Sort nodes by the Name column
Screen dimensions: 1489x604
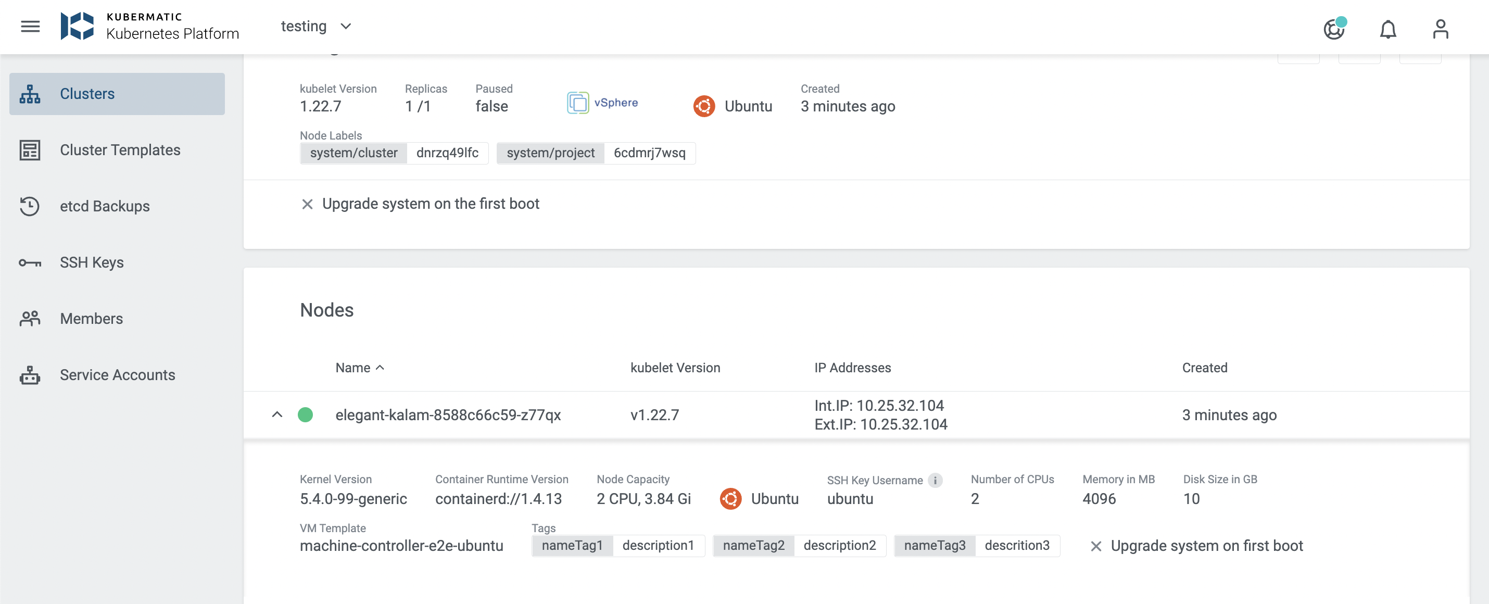click(x=359, y=367)
